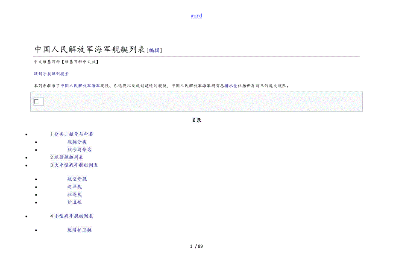
Task: Click the 编辑 edit link beside title
Action: [x=154, y=50]
